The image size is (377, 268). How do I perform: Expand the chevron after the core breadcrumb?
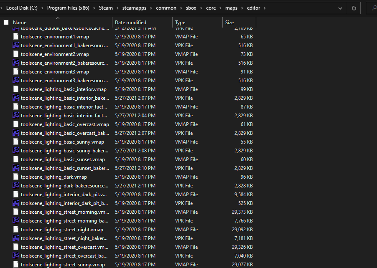tap(220, 8)
